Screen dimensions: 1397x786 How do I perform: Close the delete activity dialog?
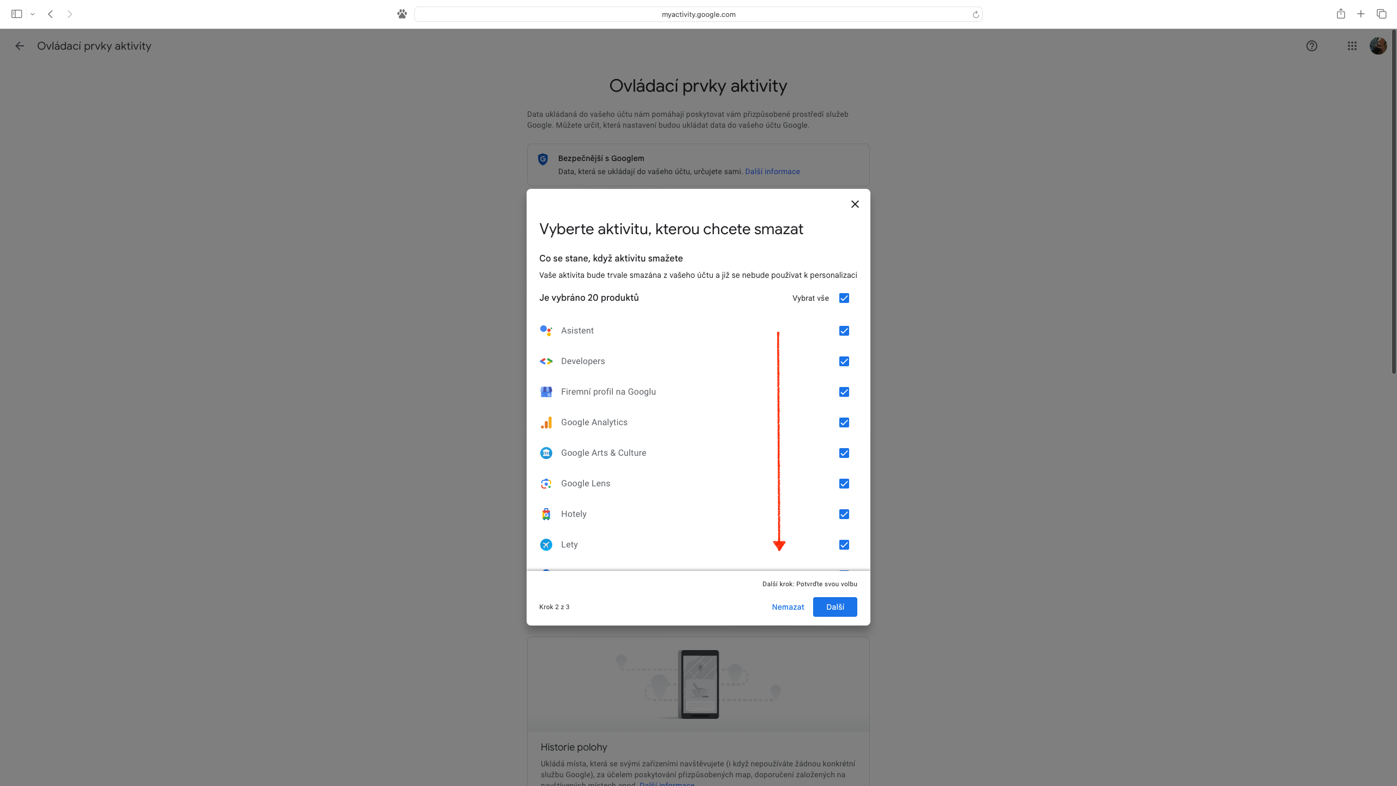click(855, 204)
